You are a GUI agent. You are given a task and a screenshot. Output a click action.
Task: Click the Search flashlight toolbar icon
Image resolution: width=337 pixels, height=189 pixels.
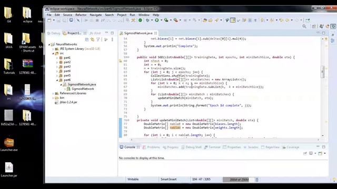pos(216,20)
